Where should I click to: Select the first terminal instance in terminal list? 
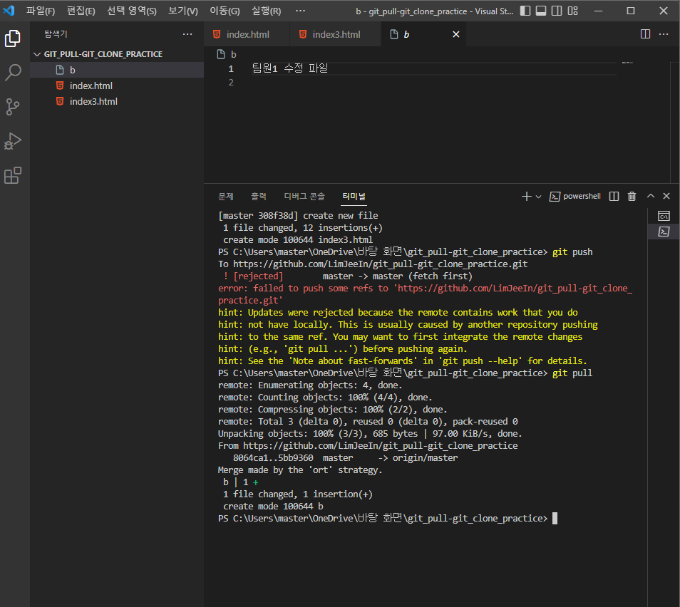(x=664, y=216)
